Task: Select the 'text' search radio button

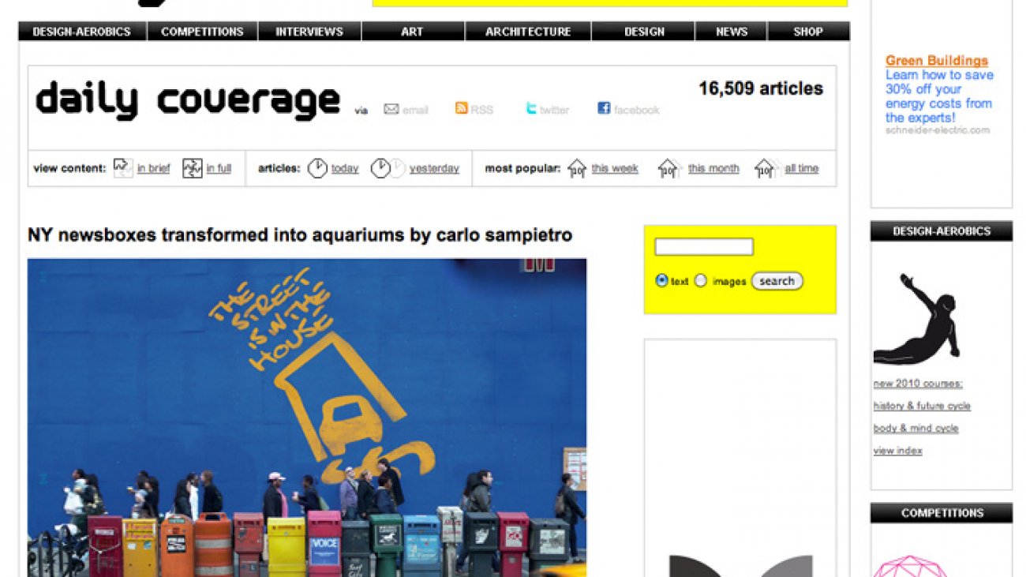Action: pos(661,280)
